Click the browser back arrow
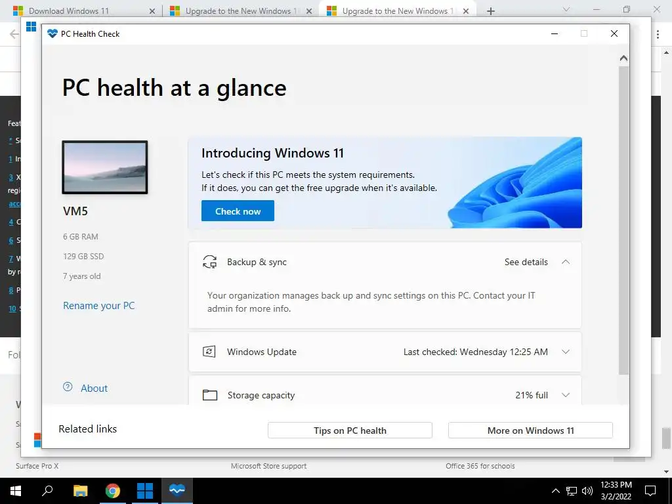This screenshot has width=672, height=504. point(14,34)
